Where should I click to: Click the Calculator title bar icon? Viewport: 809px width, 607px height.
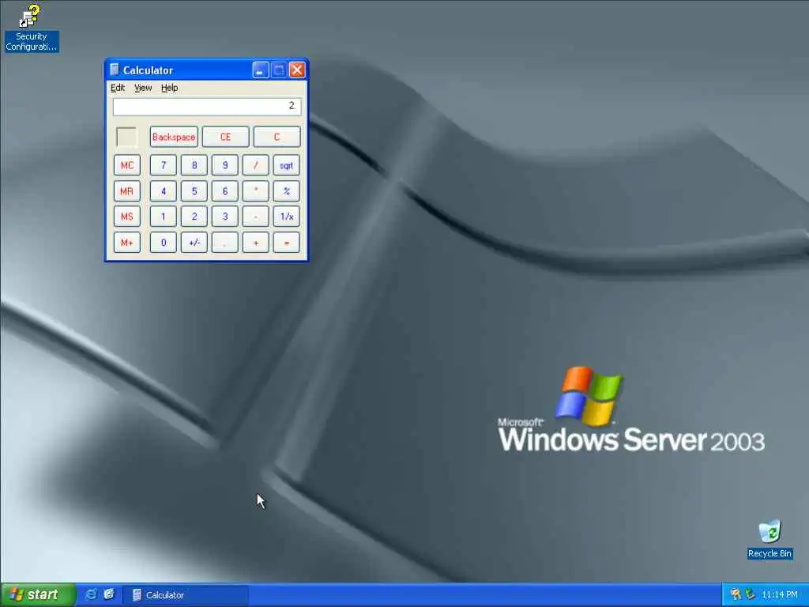coord(115,70)
